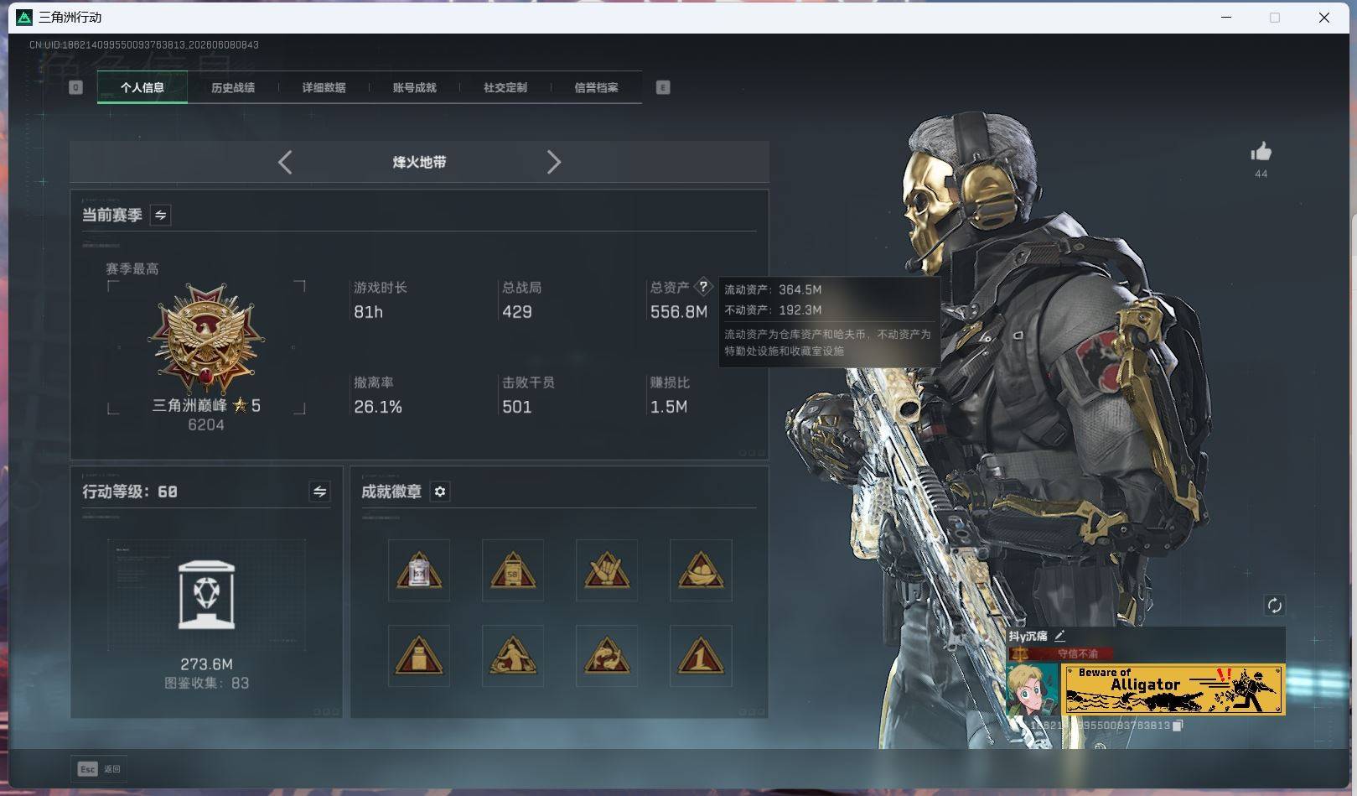Click the 总资产 value 556.8M
Screen dimensions: 1357x796
(x=679, y=312)
